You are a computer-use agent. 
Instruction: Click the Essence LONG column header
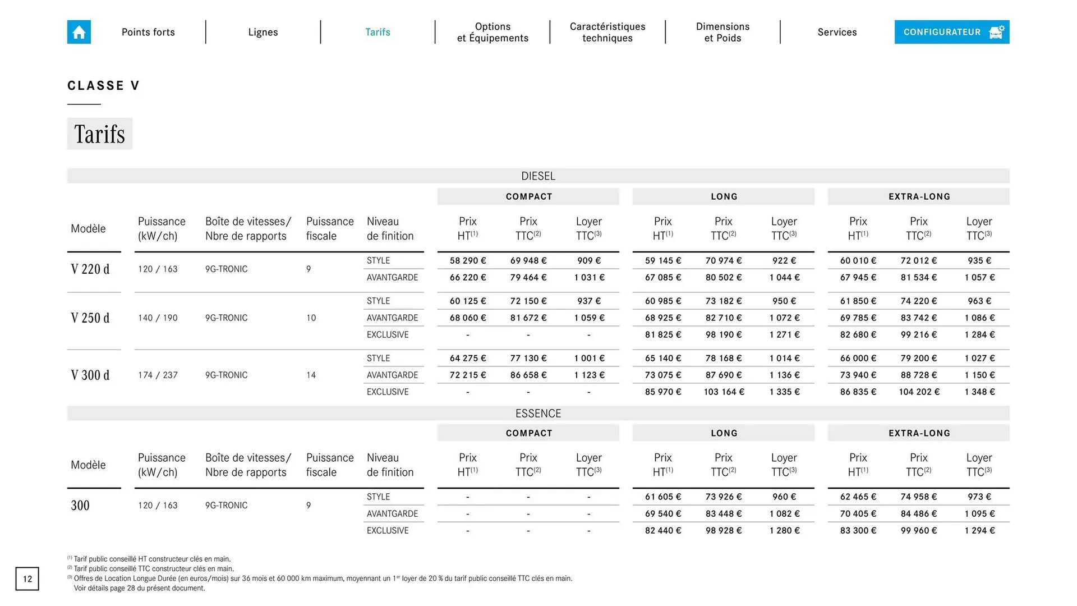724,433
